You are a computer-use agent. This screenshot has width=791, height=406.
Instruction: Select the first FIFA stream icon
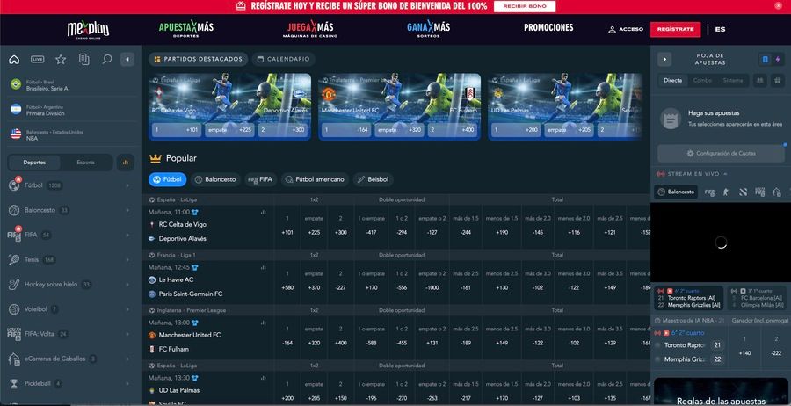tap(709, 192)
